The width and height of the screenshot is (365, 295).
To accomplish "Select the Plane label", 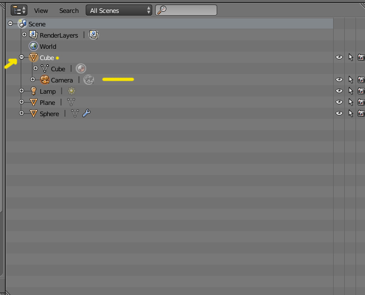I will 48,103.
